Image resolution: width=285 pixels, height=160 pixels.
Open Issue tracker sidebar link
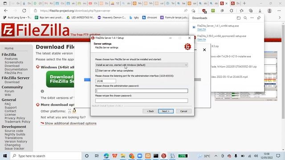(14, 148)
